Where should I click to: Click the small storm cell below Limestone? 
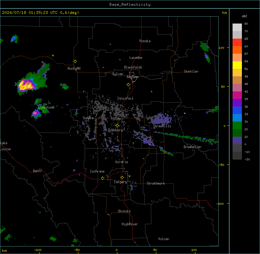coord(36,113)
